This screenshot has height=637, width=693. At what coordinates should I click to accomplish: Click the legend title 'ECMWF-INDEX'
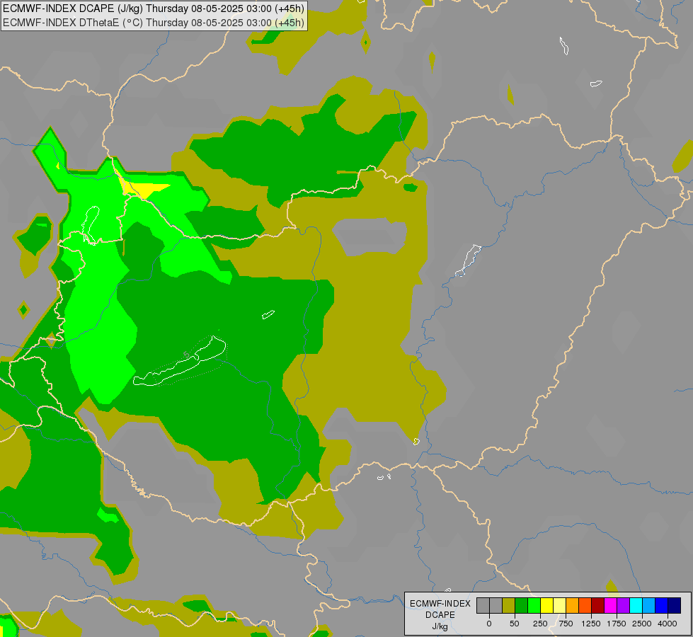coord(440,604)
